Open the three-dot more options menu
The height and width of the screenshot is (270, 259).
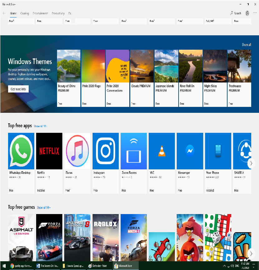tap(255, 13)
